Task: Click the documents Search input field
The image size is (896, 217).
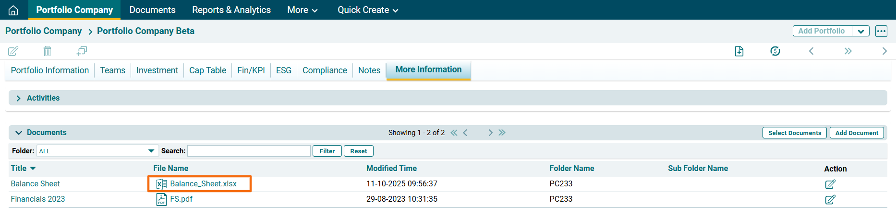Action: pos(249,151)
